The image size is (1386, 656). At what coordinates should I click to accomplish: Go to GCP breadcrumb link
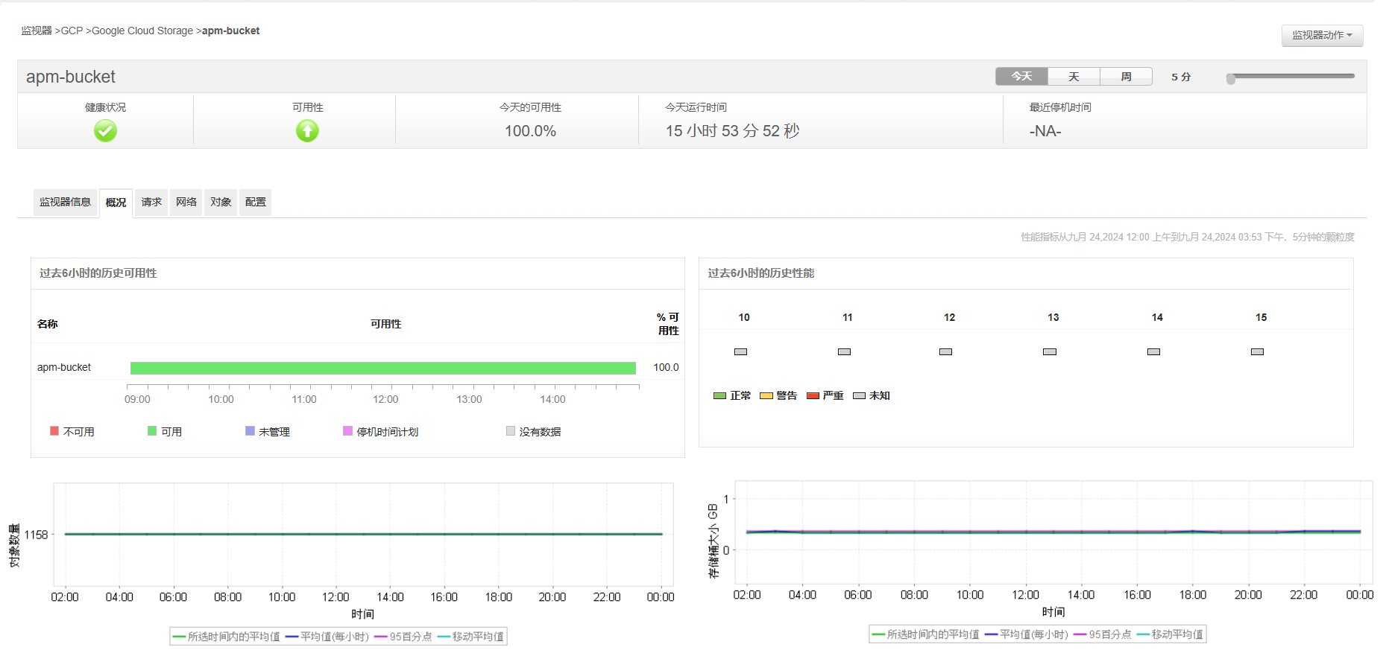point(72,31)
